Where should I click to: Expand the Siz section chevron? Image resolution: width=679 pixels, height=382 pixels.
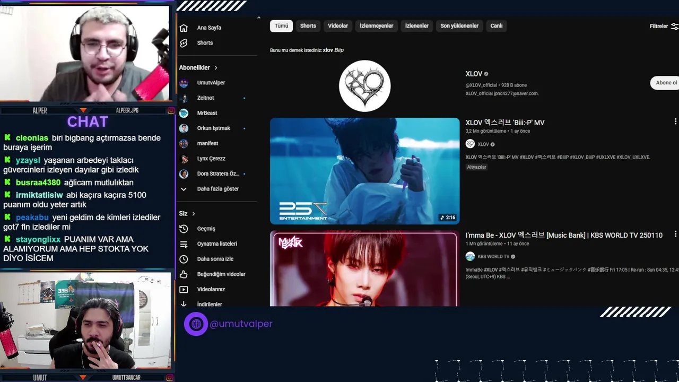pos(194,214)
